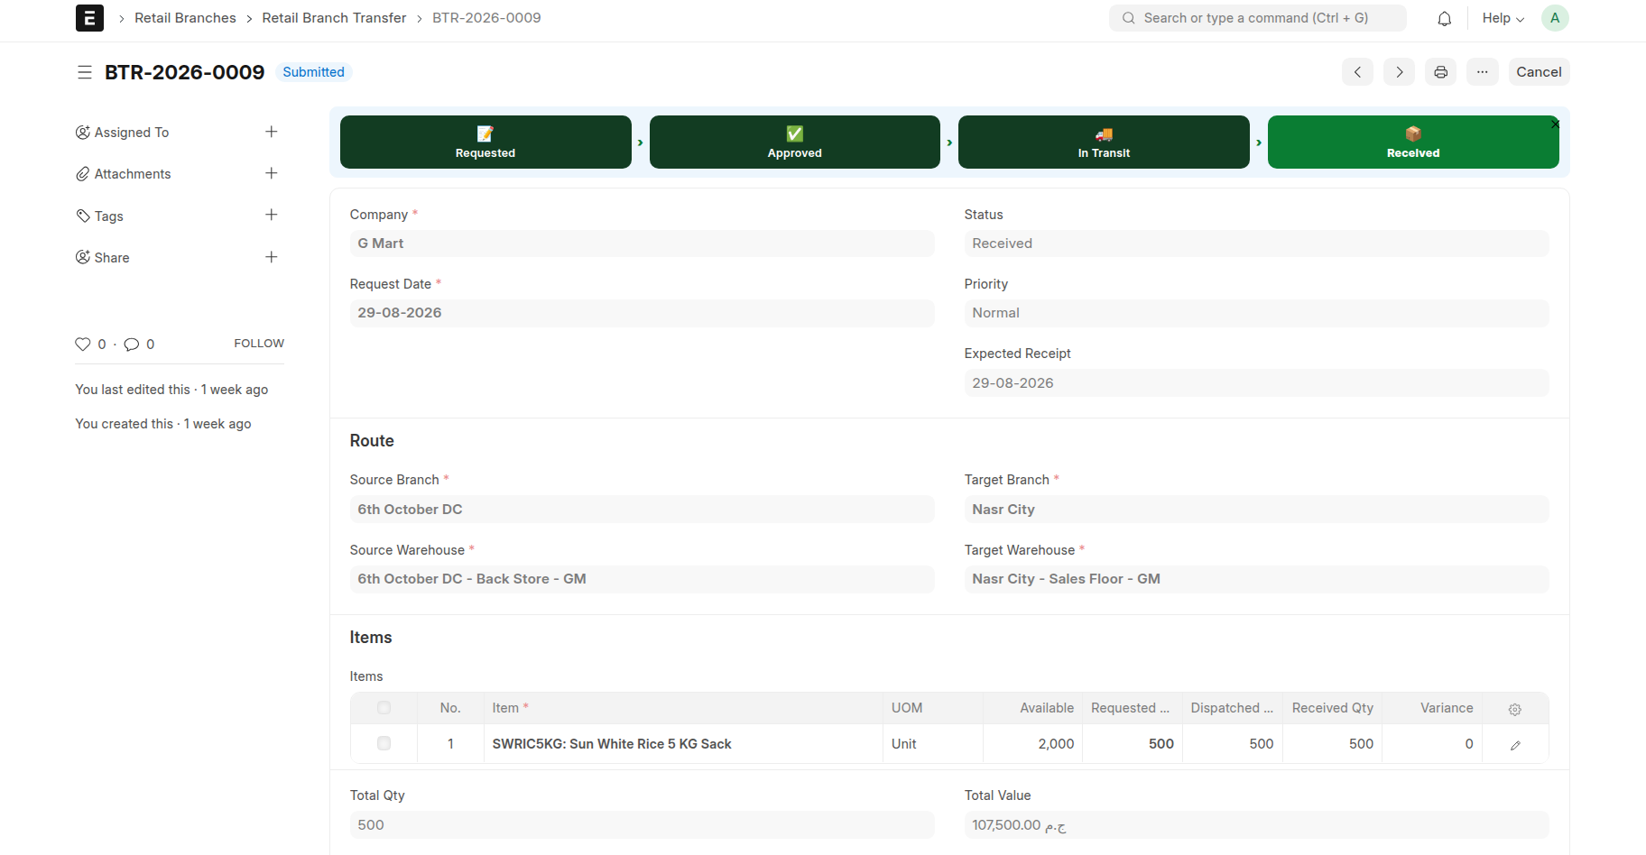Open the more actions ellipsis menu
1646x855 pixels.
click(x=1483, y=72)
